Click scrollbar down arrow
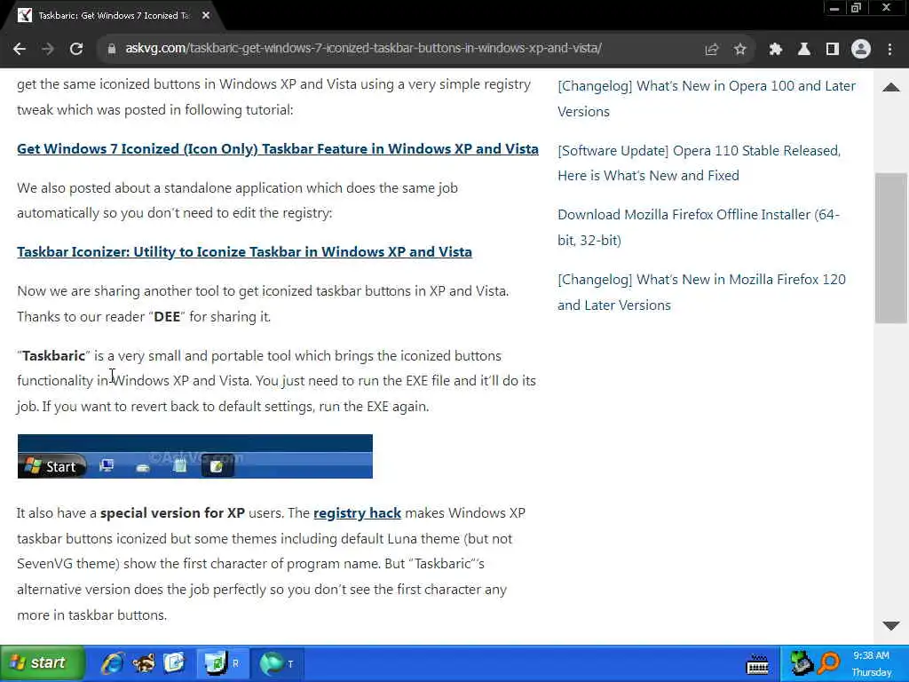The height and width of the screenshot is (682, 909). point(891,626)
